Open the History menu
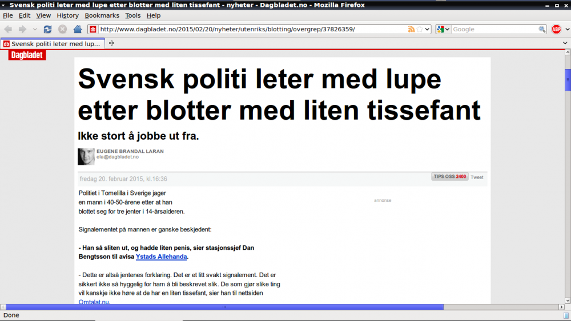Screen dimensions: 571x321 tap(67, 15)
